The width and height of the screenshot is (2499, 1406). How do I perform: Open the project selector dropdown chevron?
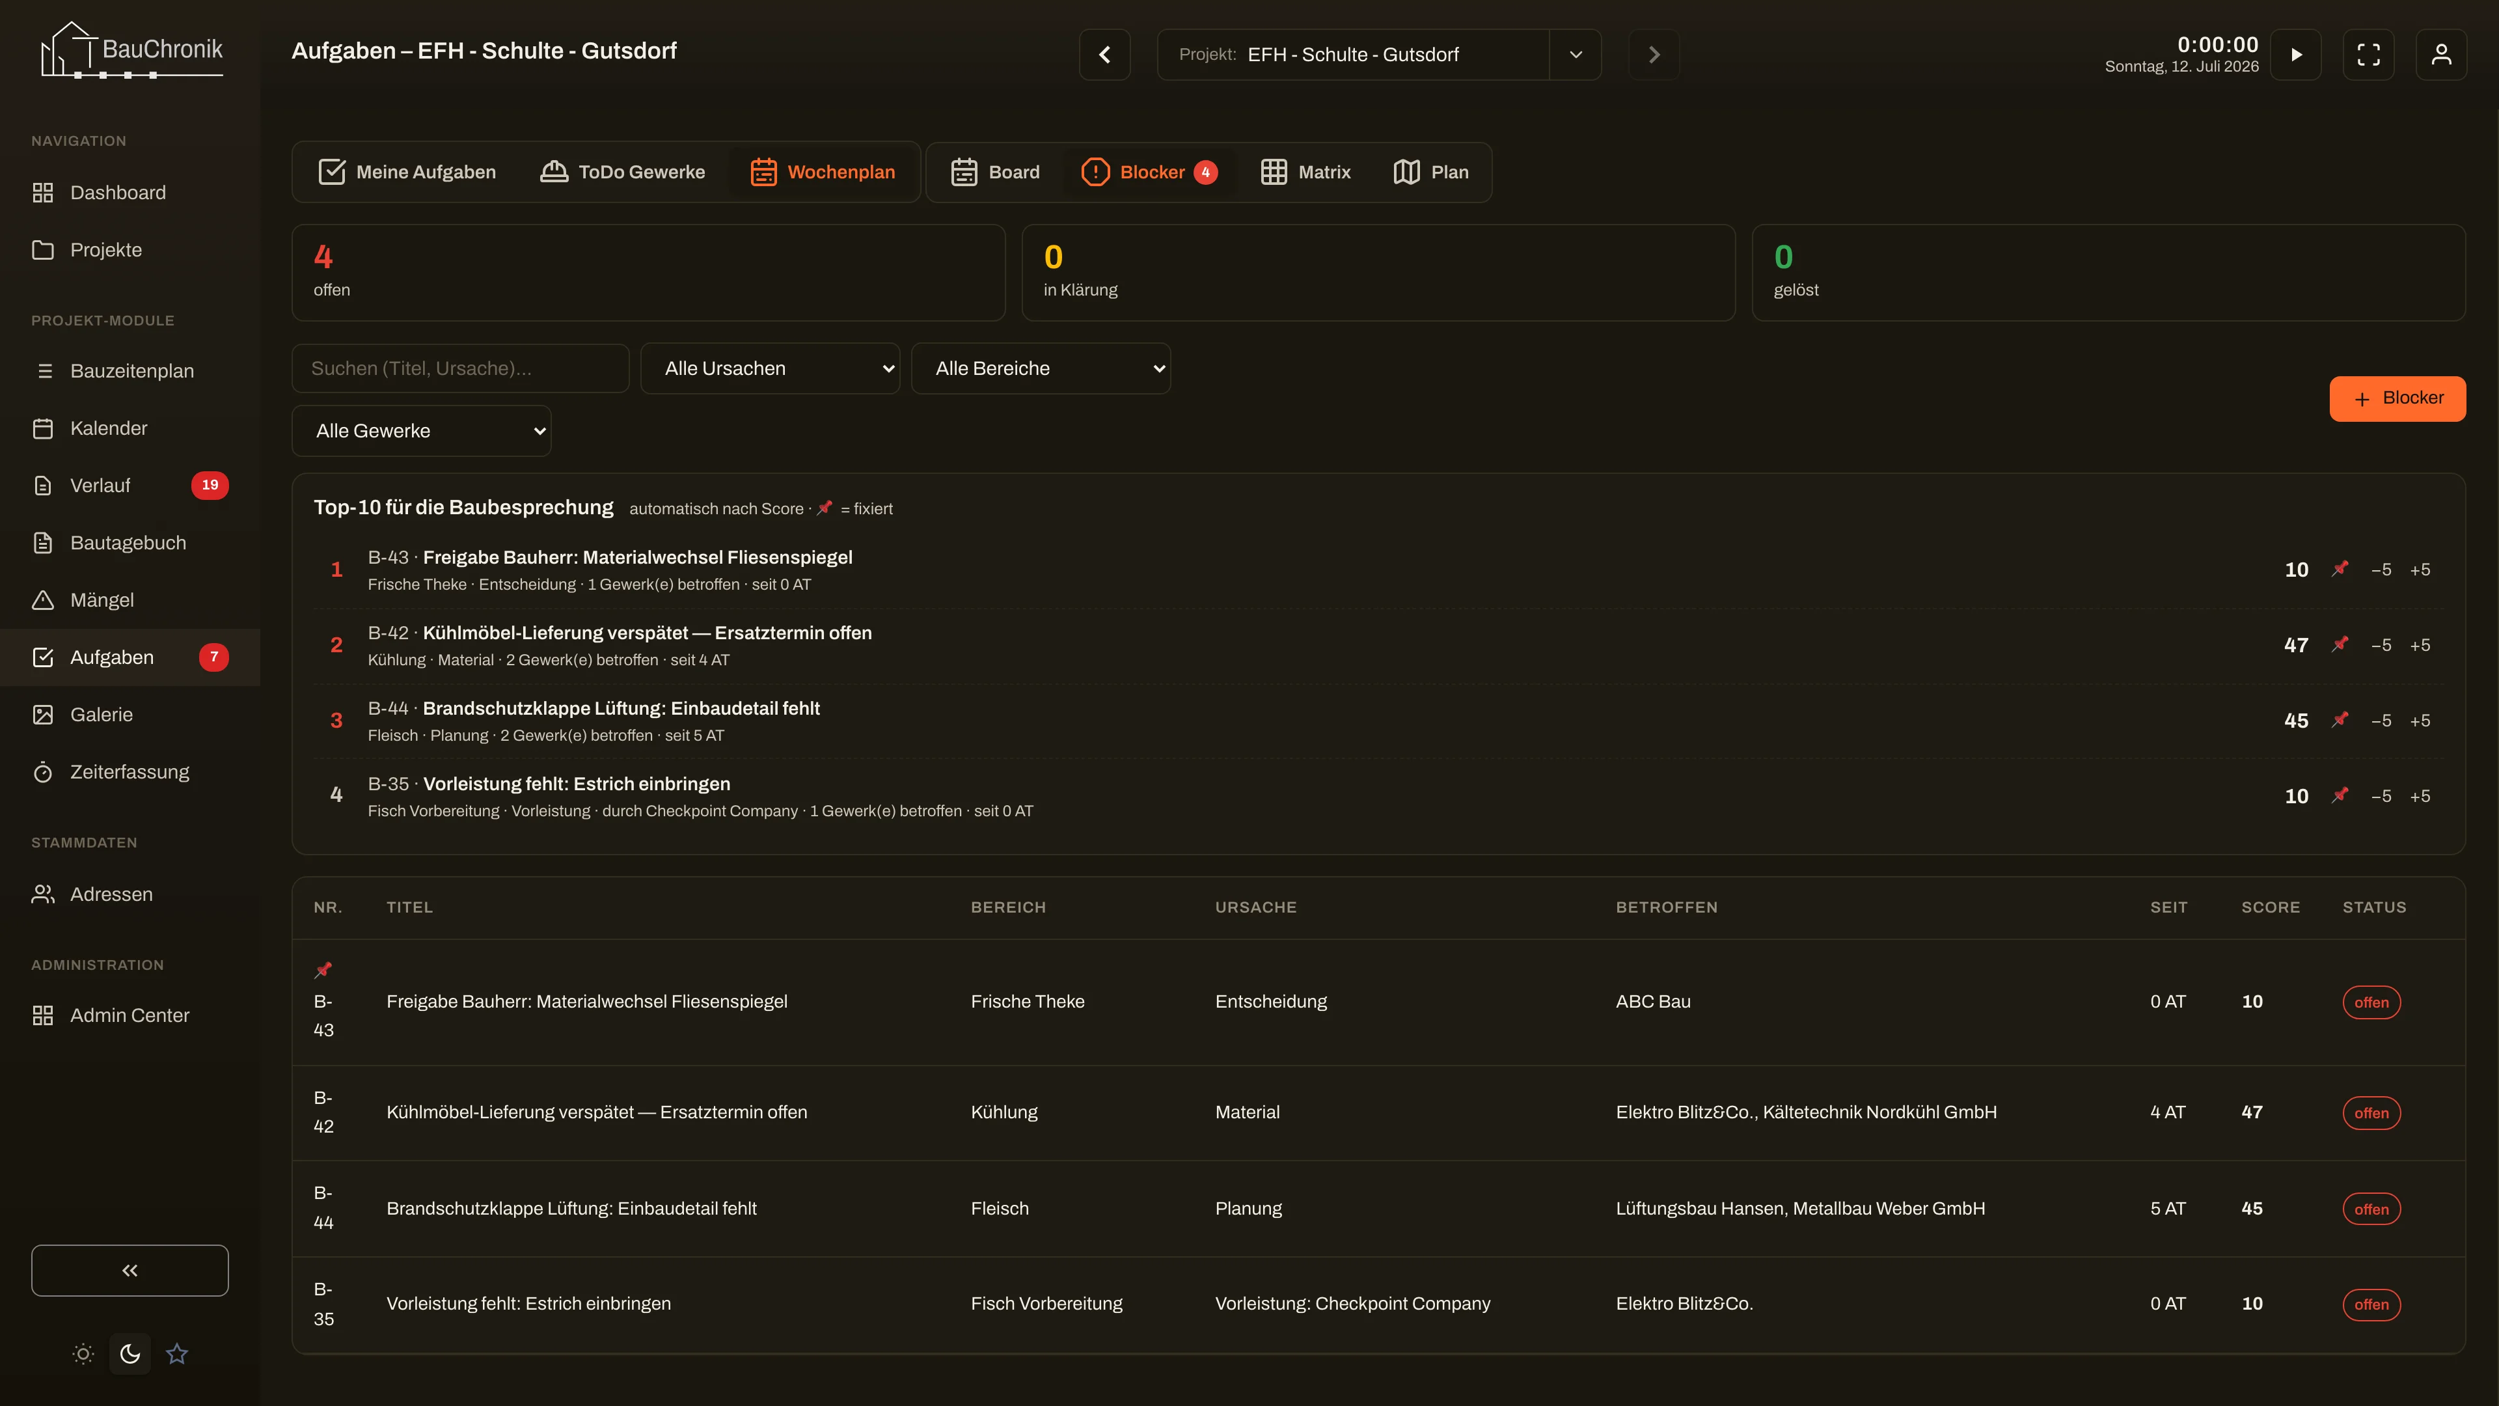click(1576, 54)
